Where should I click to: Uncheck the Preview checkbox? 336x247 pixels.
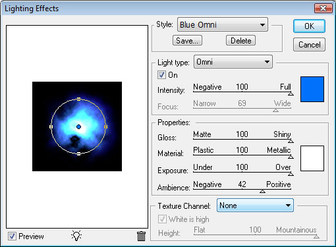pos(12,236)
